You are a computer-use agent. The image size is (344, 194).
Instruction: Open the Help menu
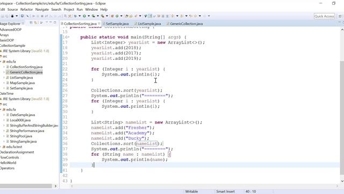(x=104, y=10)
